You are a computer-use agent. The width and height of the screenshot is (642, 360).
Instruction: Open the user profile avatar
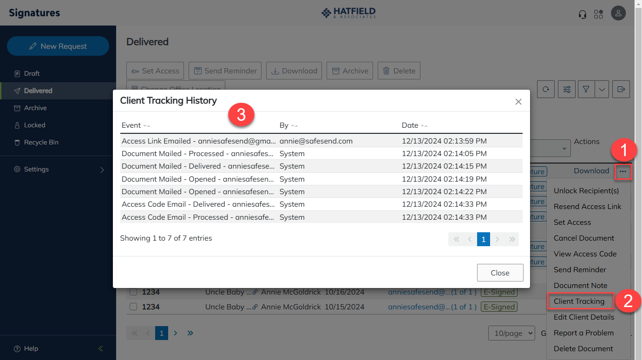pos(618,13)
